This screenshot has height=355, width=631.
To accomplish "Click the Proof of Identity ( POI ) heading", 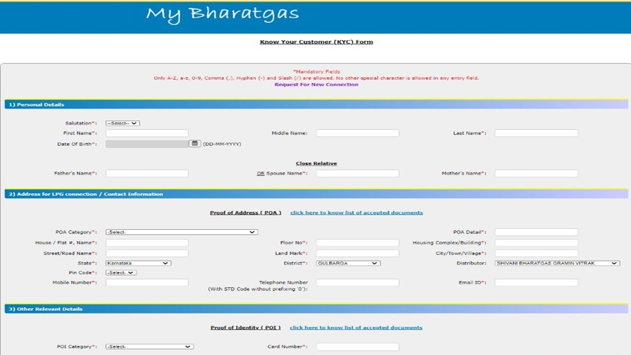I will click(246, 328).
